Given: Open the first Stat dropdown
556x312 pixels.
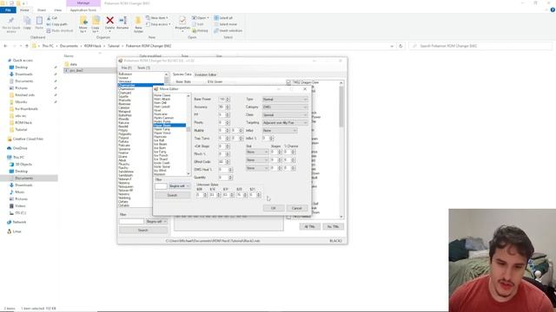Looking at the screenshot, I should [x=257, y=153].
